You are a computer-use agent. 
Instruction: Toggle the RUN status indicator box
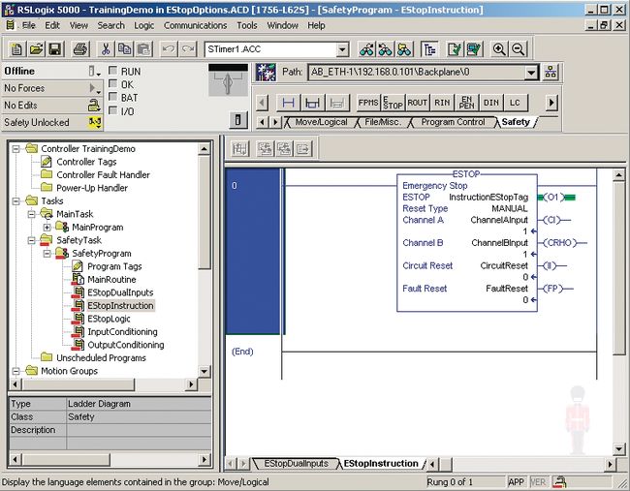coord(113,71)
